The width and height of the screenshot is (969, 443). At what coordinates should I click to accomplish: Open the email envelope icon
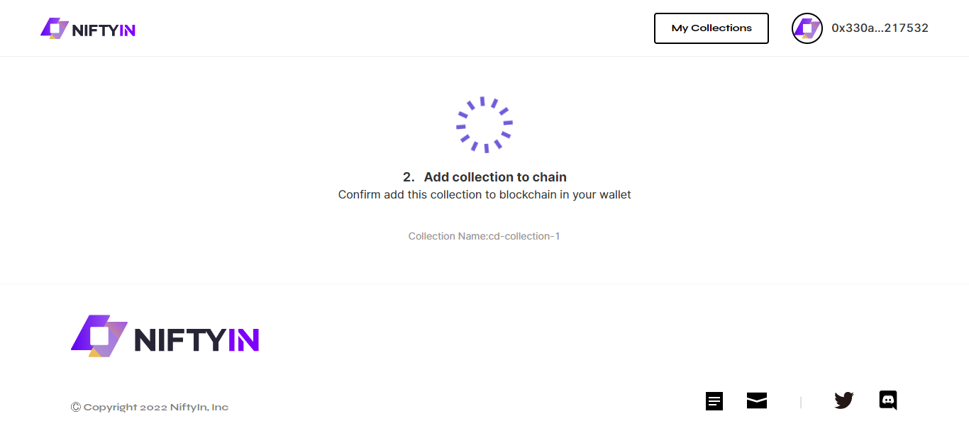tap(757, 401)
